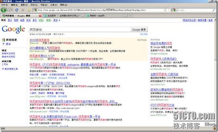Reload the current page
This screenshot has height=132, width=218.
[17, 10]
